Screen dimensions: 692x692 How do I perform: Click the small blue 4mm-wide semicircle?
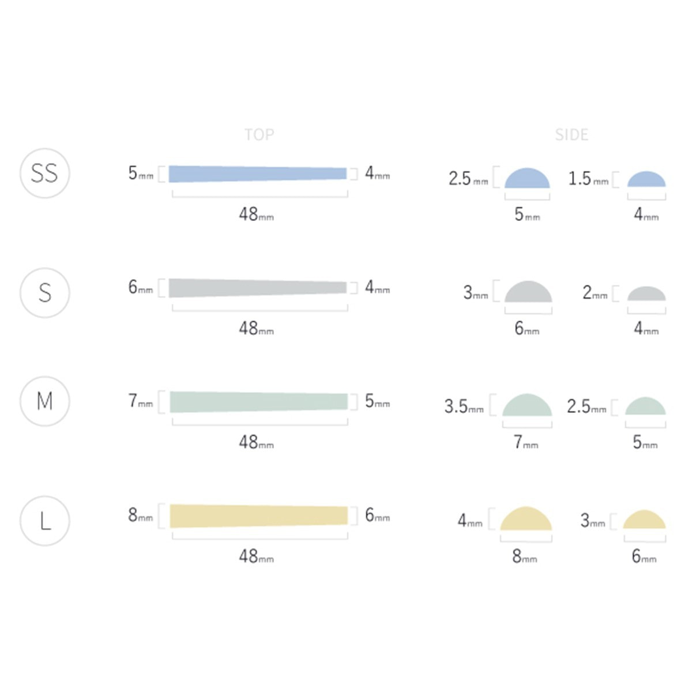click(646, 180)
